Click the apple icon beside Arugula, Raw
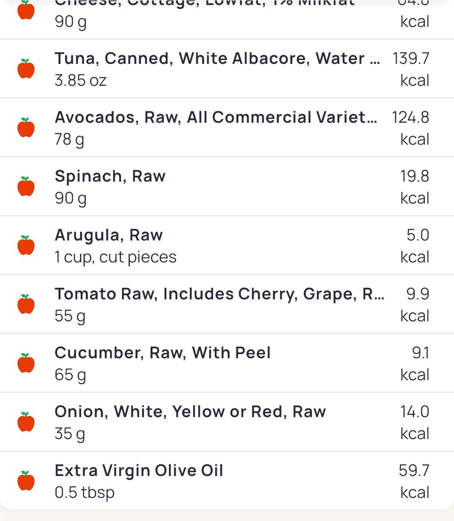 click(x=26, y=245)
